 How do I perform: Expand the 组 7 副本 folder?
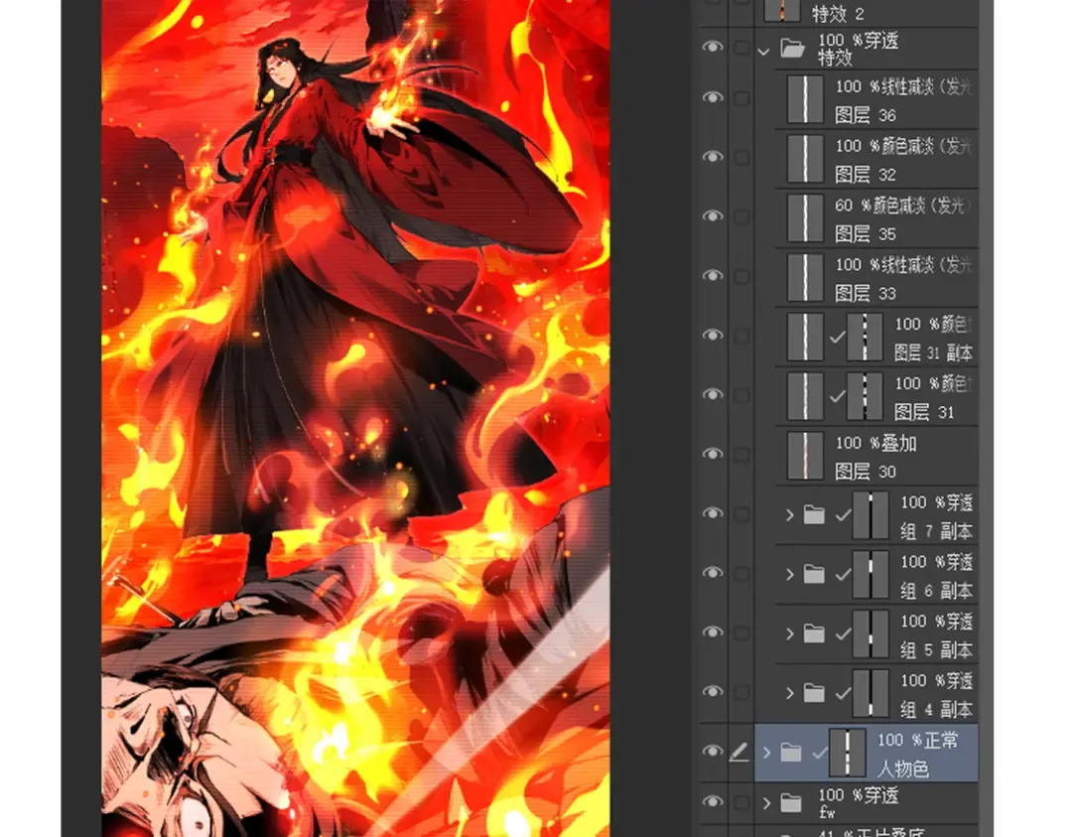click(x=790, y=515)
